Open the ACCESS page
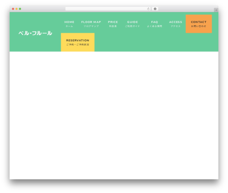 pos(176,24)
